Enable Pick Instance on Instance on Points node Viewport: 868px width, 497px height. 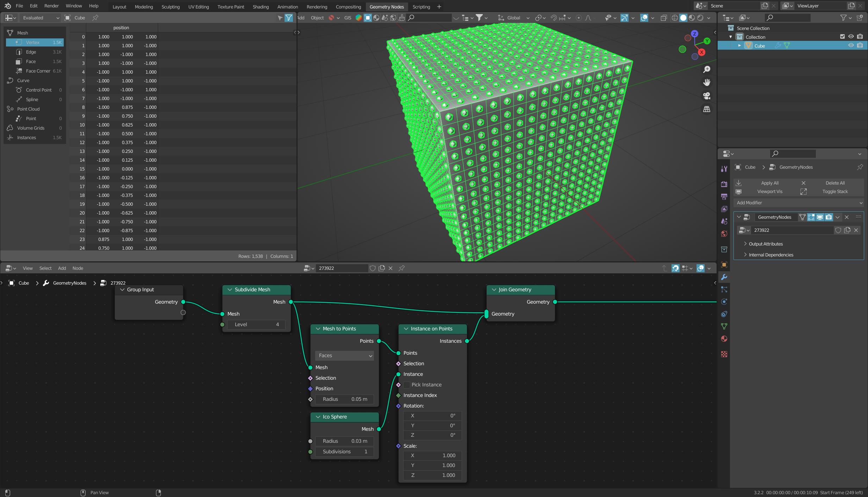pos(407,385)
